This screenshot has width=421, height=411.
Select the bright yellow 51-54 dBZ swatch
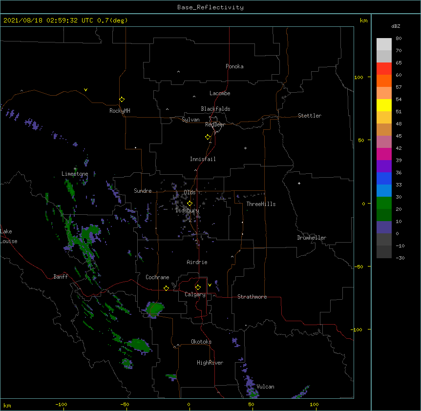pyautogui.click(x=384, y=105)
